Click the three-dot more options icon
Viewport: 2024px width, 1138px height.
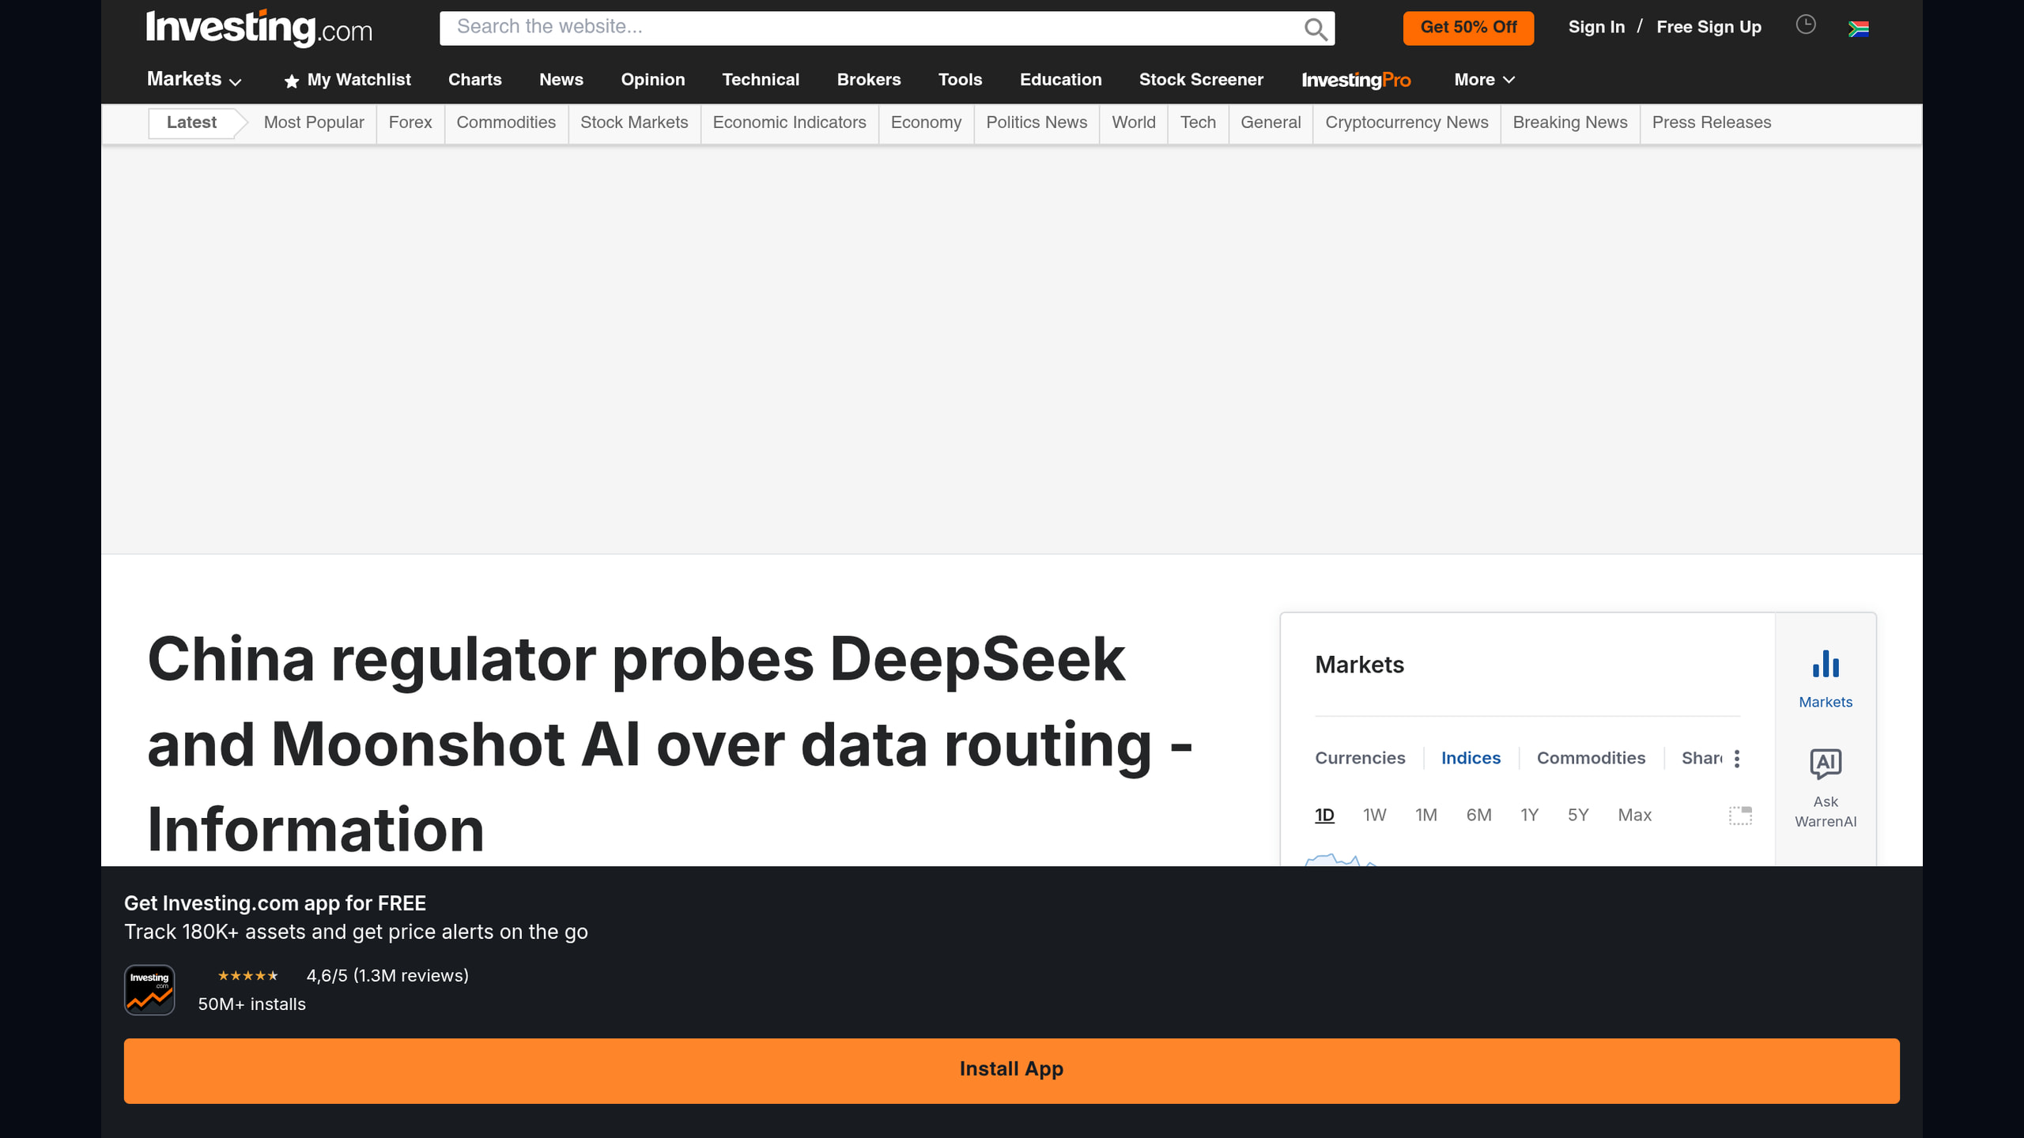[1737, 759]
